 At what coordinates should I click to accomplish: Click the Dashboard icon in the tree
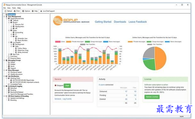7,14
